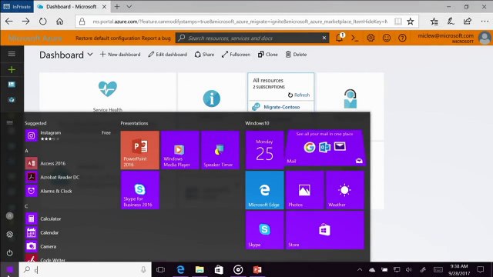Expand the Dashboard name dropdown
The height and width of the screenshot is (277, 493).
point(90,55)
